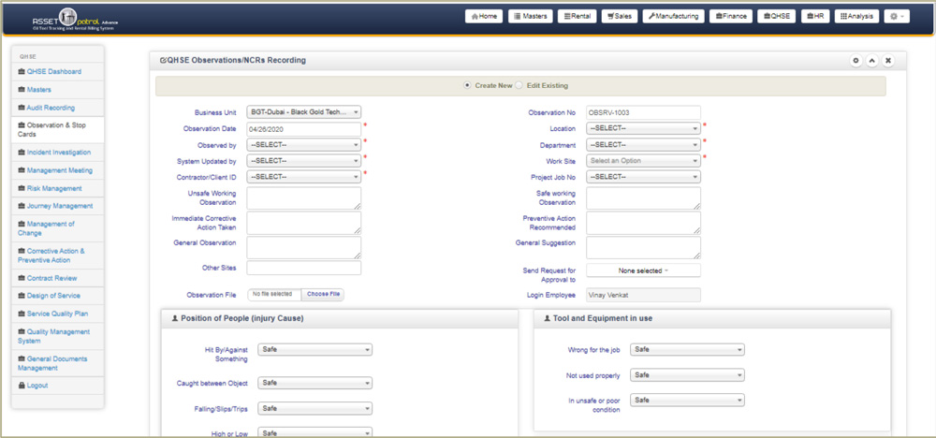Viewport: 936px width, 438px height.
Task: Open the Hit By/Against Something dropdown
Action: [x=314, y=350]
